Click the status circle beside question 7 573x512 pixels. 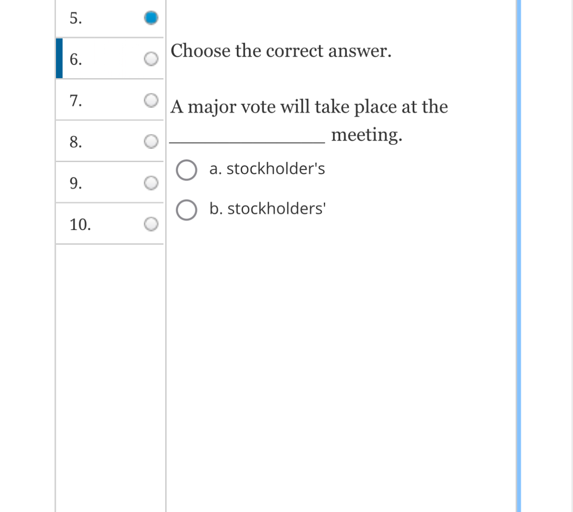coord(151,101)
